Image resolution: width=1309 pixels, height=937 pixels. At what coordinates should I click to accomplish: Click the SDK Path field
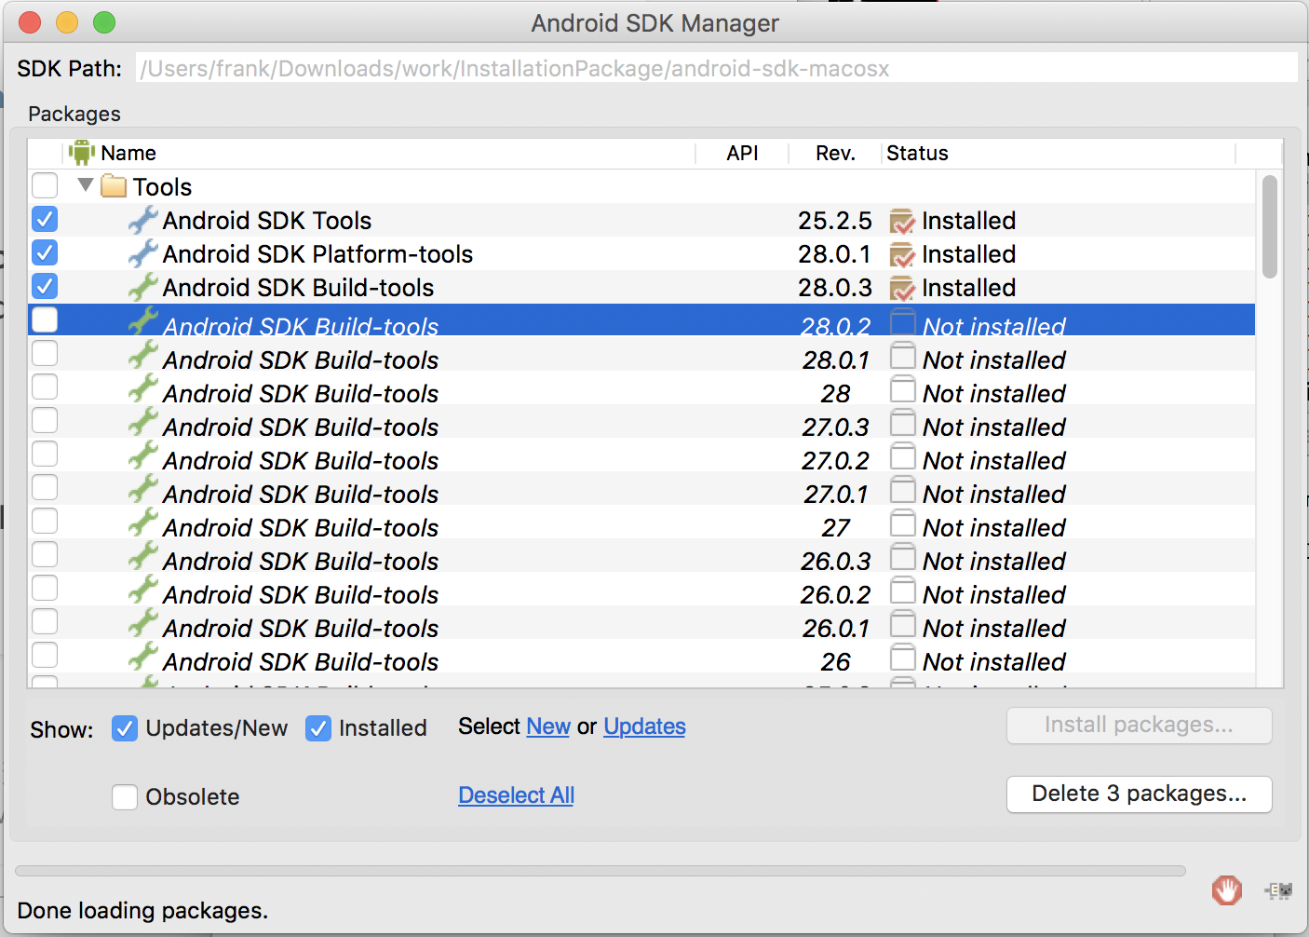coord(717,68)
